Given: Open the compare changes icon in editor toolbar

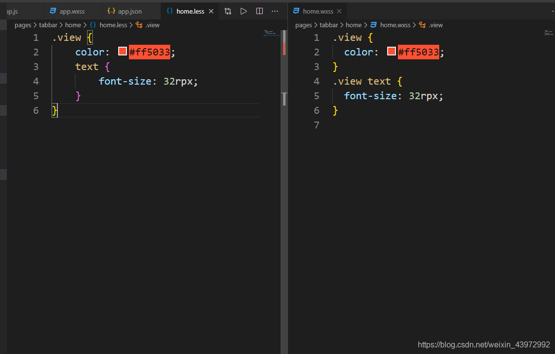Looking at the screenshot, I should [228, 11].
